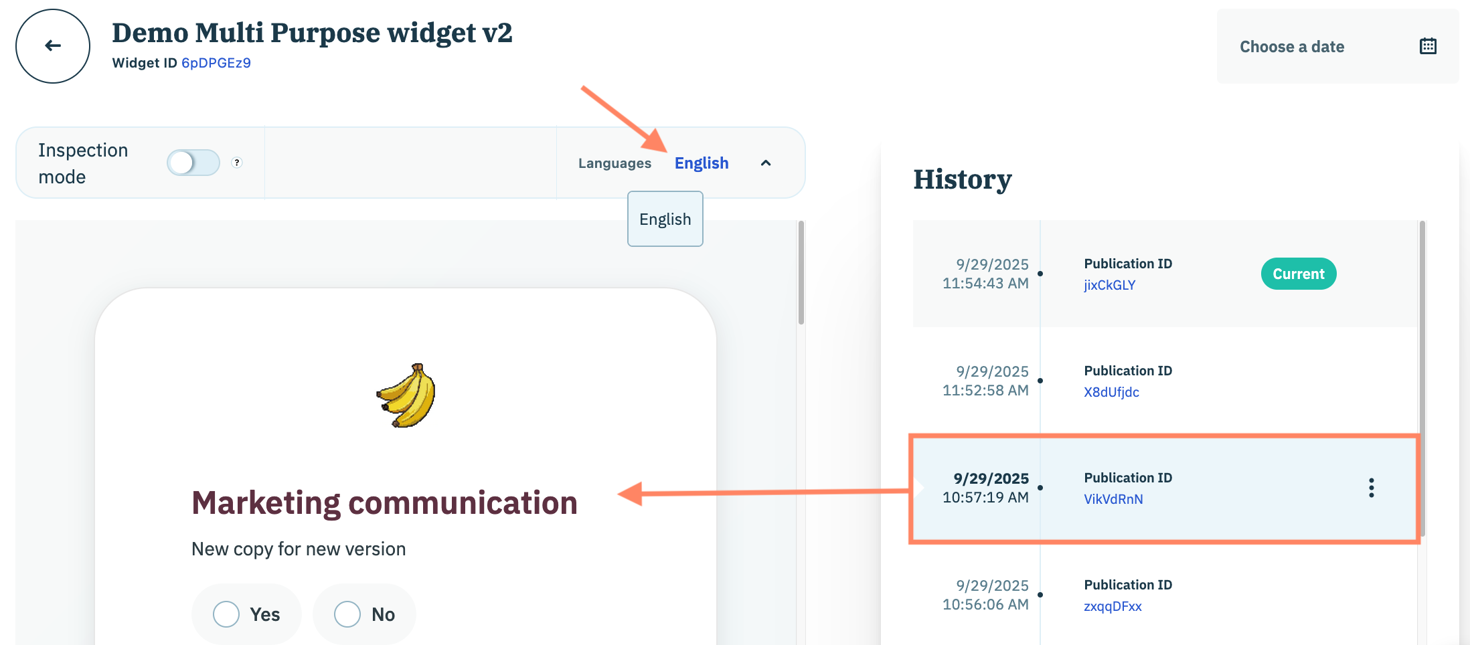The image size is (1470, 645).
Task: Click the banana image in the widget
Action: click(x=406, y=395)
